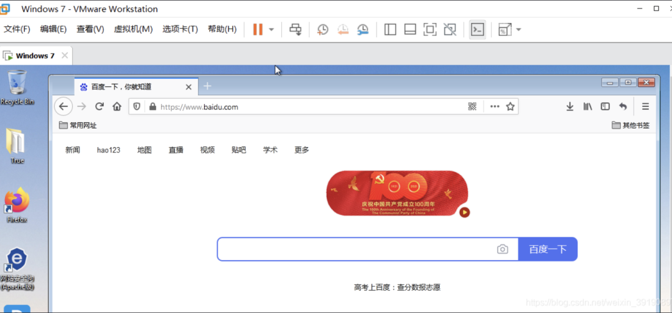This screenshot has width=672, height=313.
Task: Go back with the Firefox back arrow
Action: tap(63, 106)
